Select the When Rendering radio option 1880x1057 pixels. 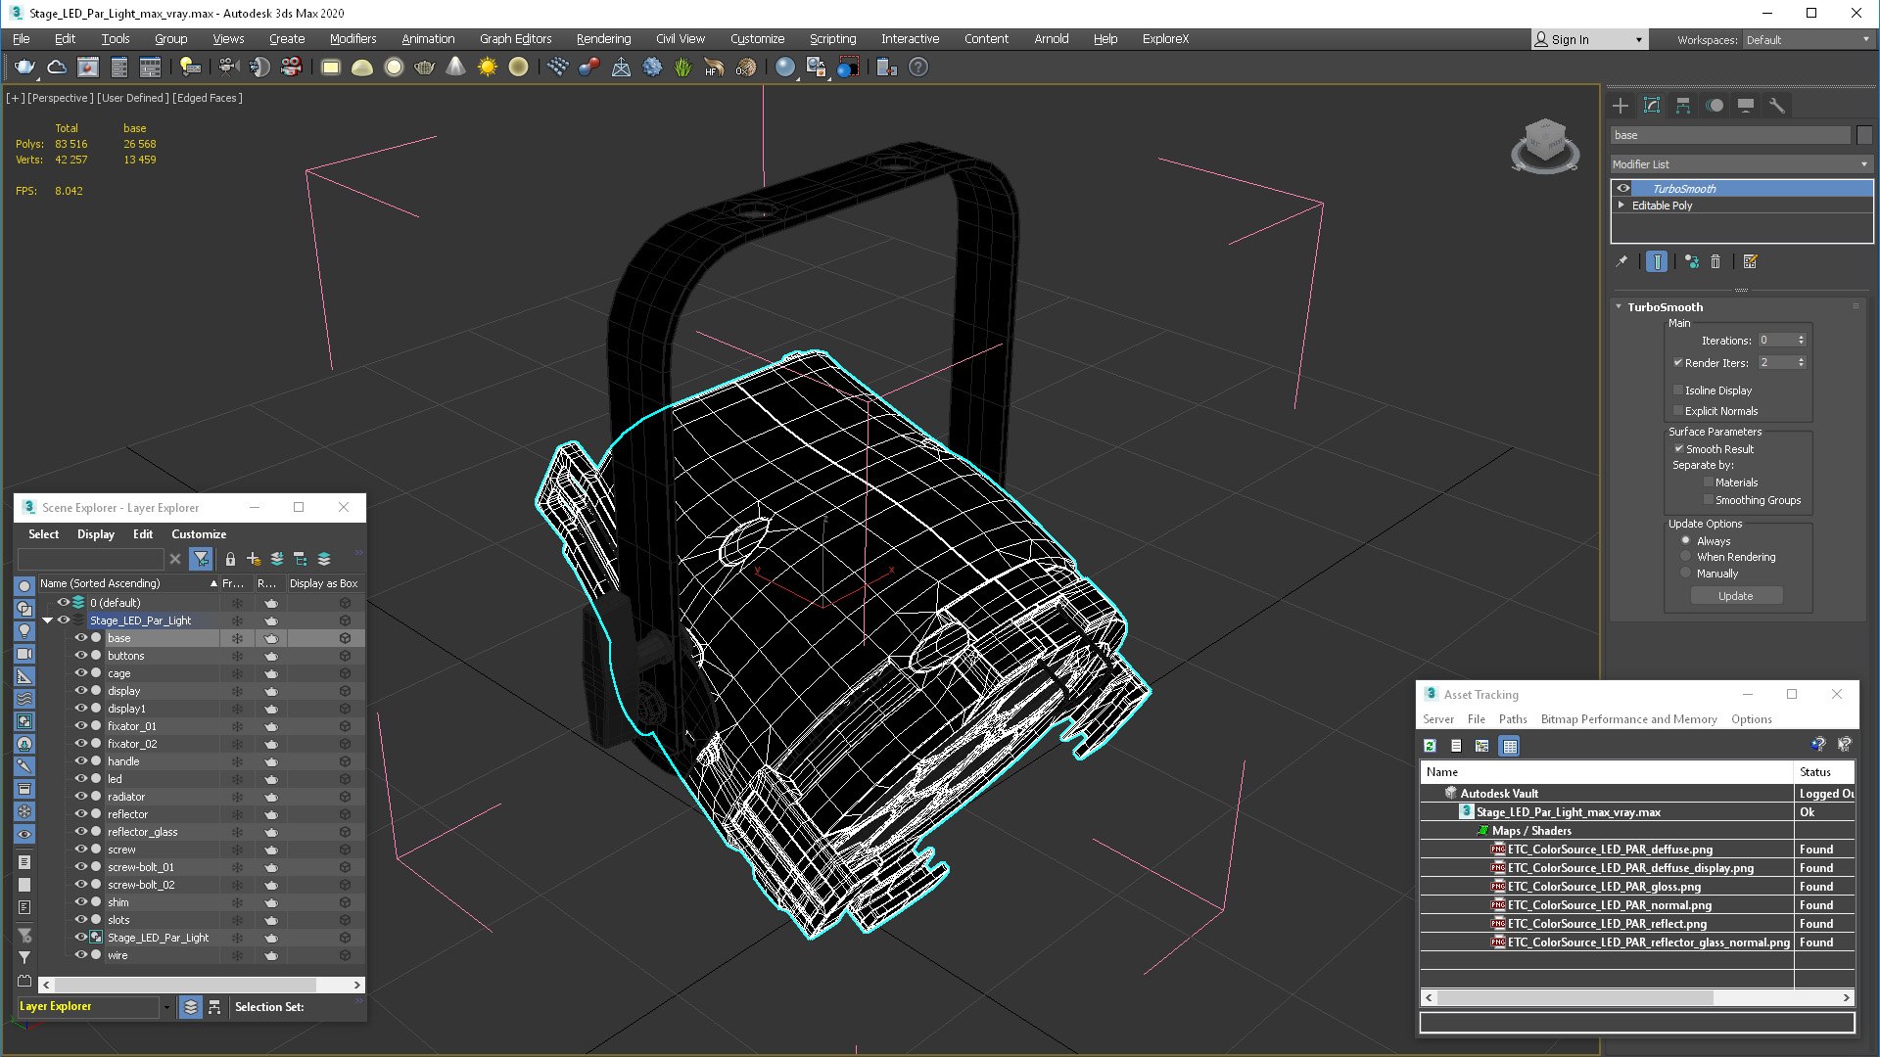coord(1686,557)
